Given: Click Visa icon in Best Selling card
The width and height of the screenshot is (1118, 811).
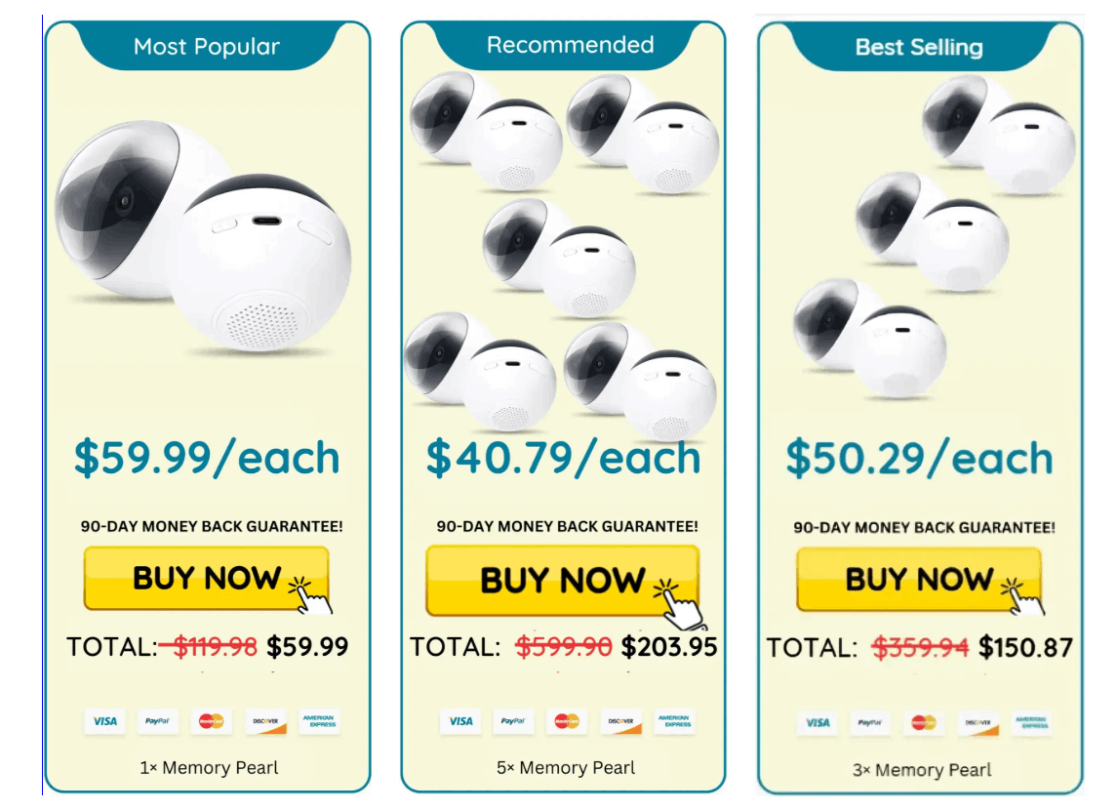Looking at the screenshot, I should tap(818, 722).
